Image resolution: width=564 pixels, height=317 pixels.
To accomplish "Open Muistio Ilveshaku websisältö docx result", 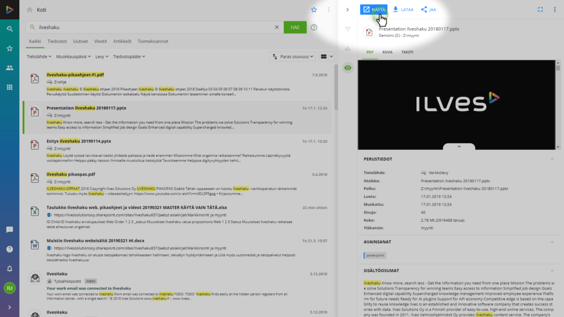I will tap(95, 241).
